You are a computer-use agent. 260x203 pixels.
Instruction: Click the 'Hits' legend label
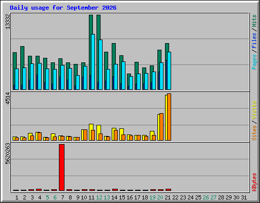point(254,21)
